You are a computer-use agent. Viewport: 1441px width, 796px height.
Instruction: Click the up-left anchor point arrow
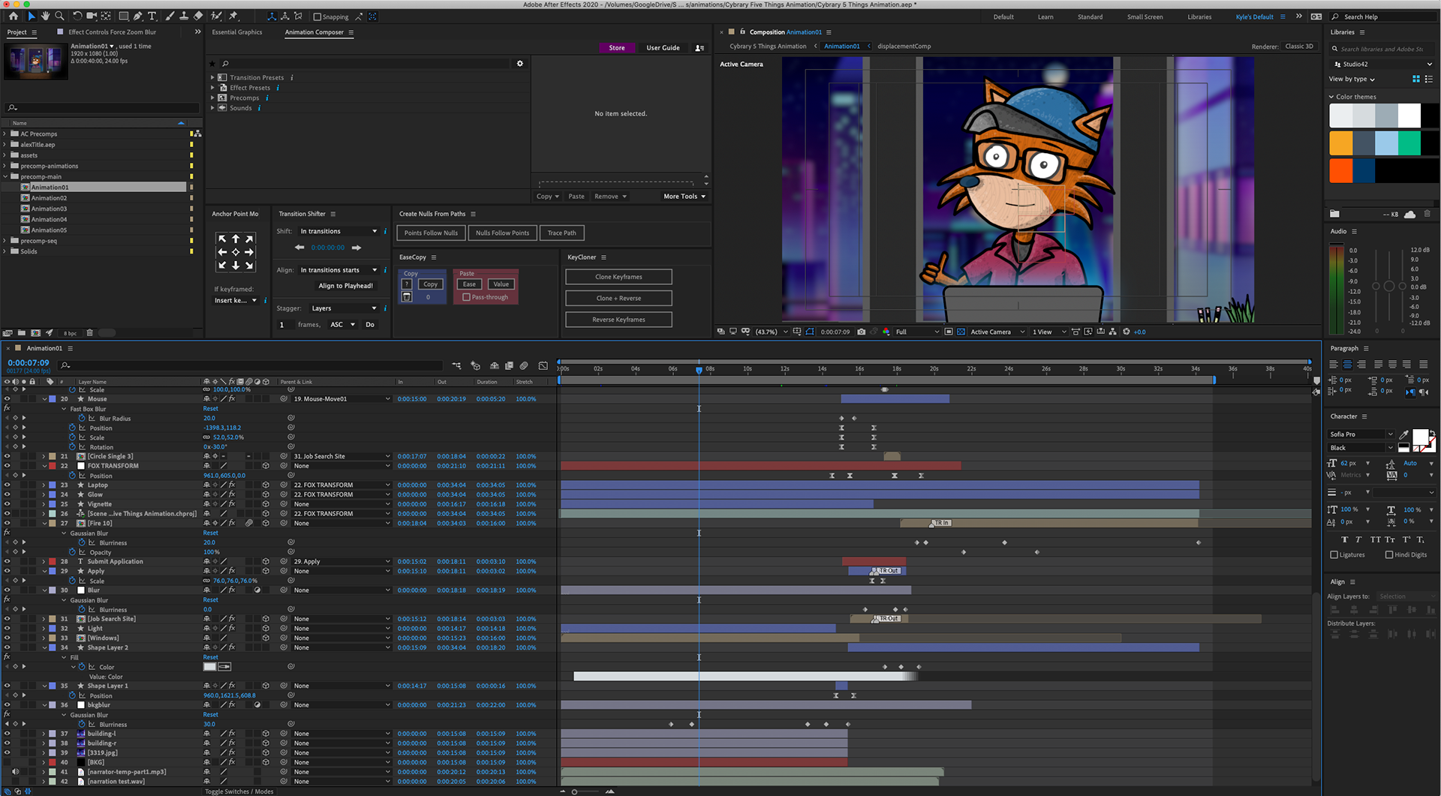[222, 239]
